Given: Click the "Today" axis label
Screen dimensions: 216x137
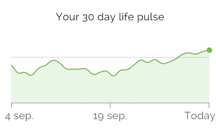Looking at the screenshot, I should click(200, 116).
